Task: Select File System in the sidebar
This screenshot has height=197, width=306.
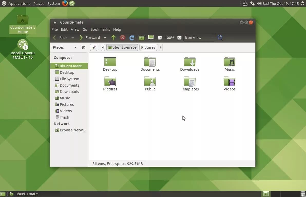Action: click(x=69, y=79)
